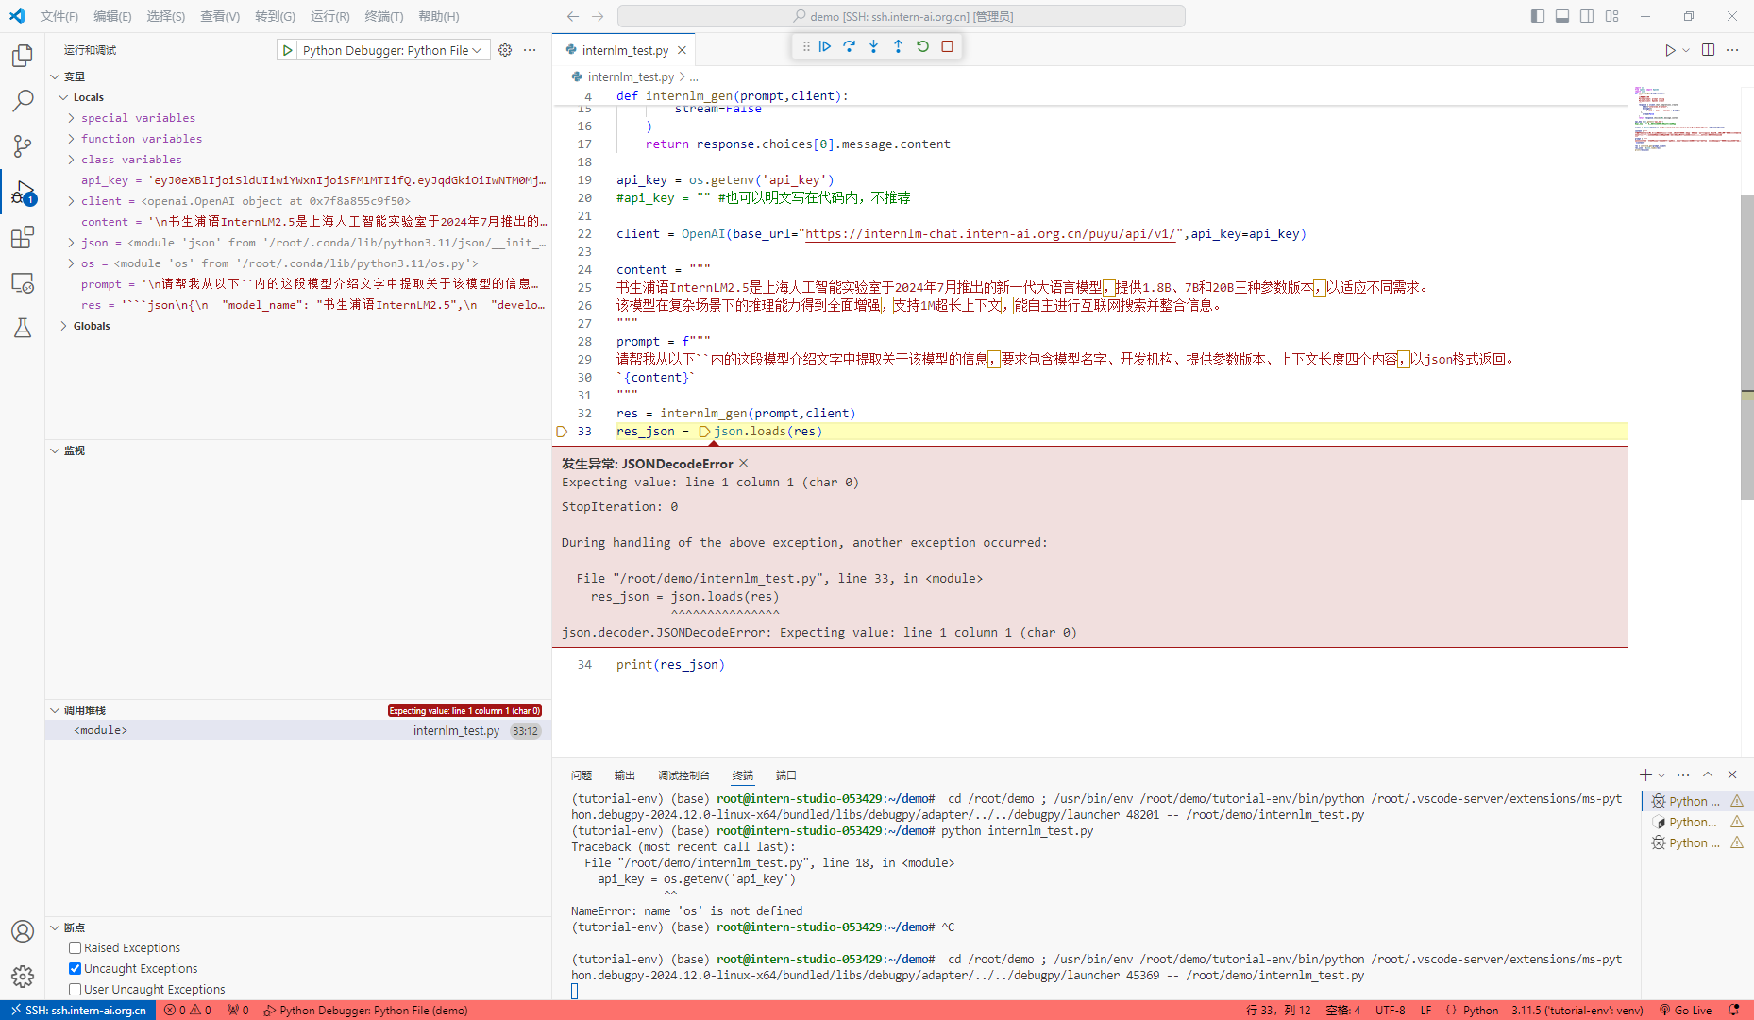Click the command center search box
The width and height of the screenshot is (1754, 1020).
coord(902,16)
